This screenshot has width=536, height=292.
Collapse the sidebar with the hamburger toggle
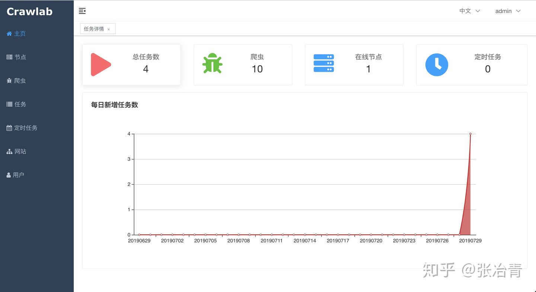point(82,11)
